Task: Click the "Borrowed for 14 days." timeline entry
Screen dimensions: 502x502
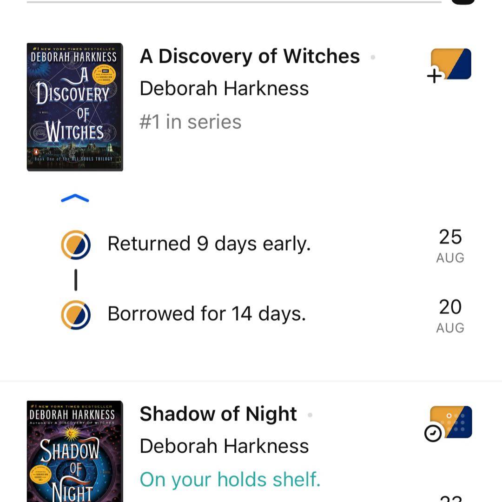Action: 206,314
